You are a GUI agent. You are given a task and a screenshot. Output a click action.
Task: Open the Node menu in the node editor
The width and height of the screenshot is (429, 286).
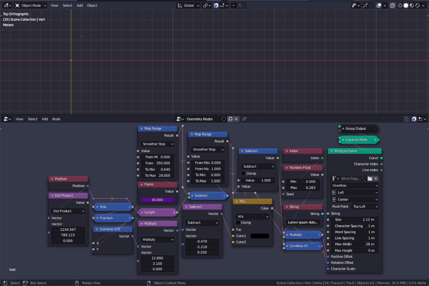click(56, 119)
